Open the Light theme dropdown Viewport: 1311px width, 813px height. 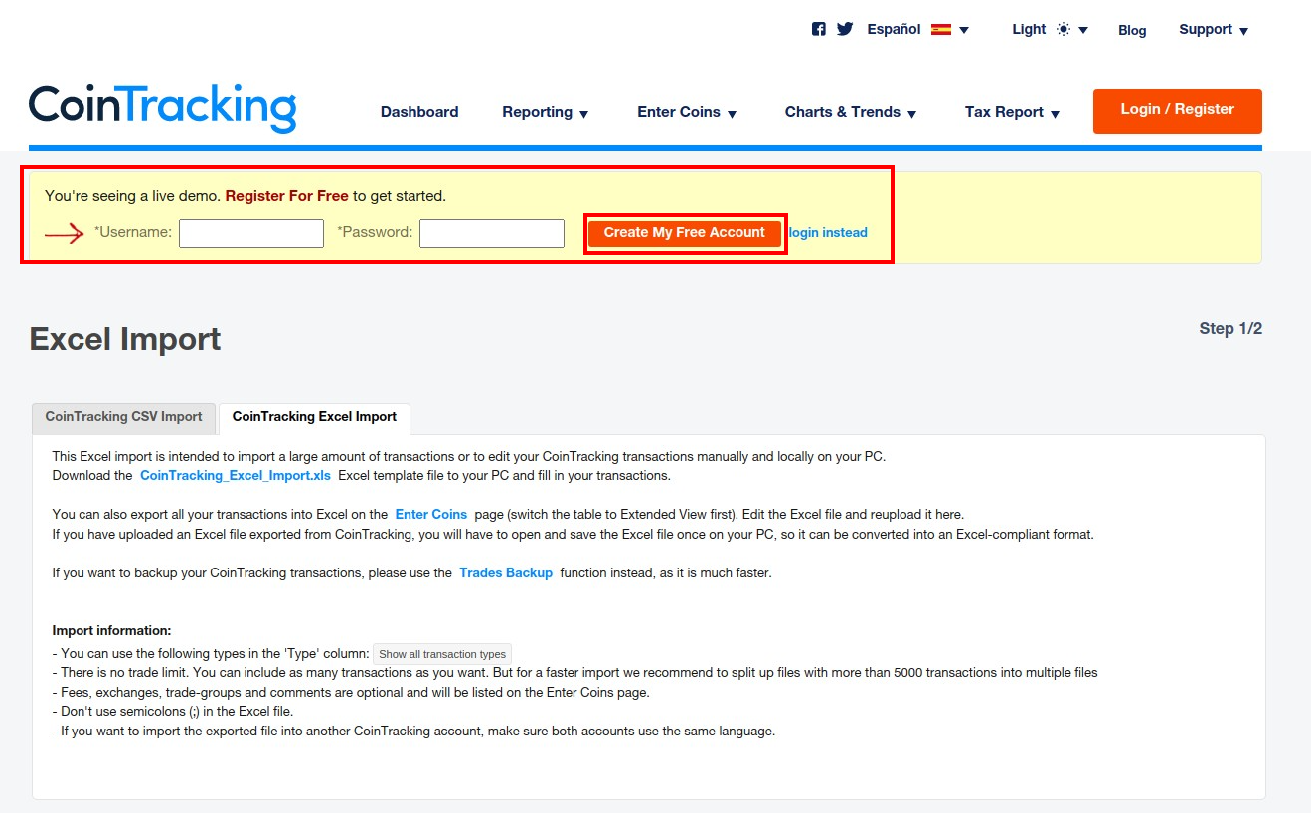coord(1050,29)
